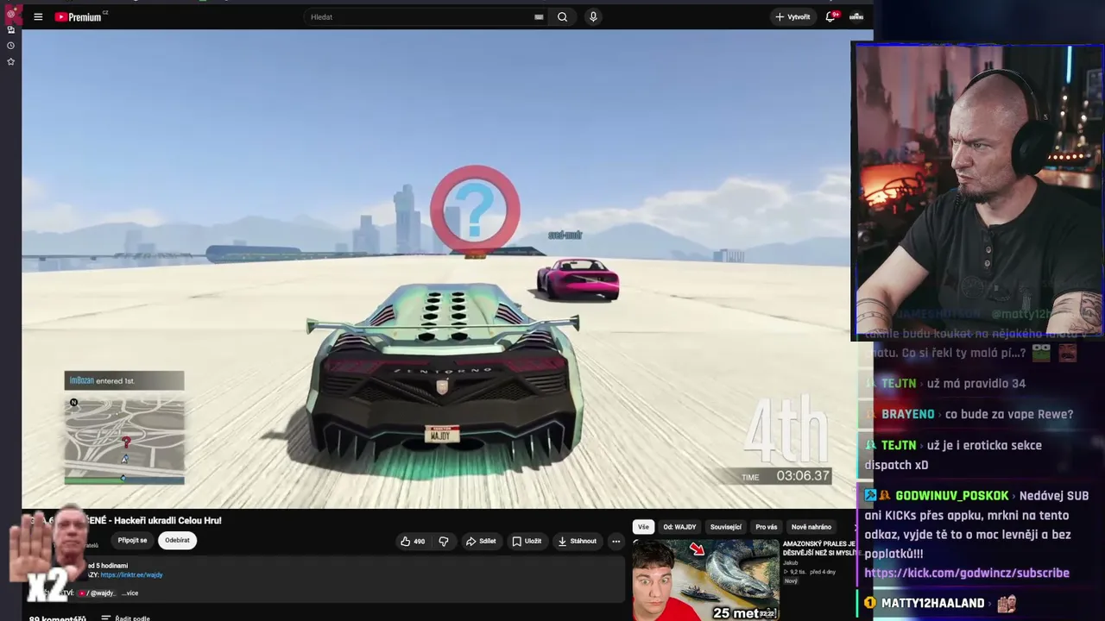Save the video with Uložit
This screenshot has height=621, width=1105.
click(x=527, y=542)
